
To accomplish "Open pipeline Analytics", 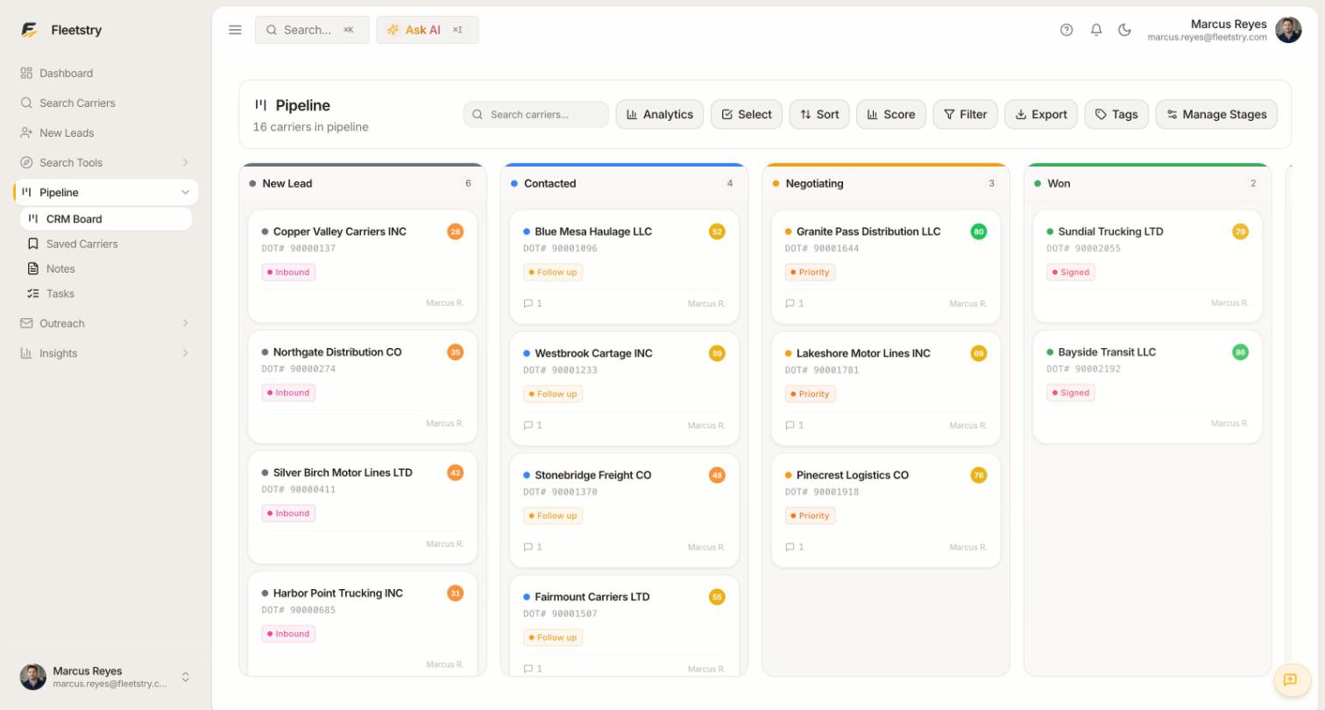I will (x=660, y=114).
